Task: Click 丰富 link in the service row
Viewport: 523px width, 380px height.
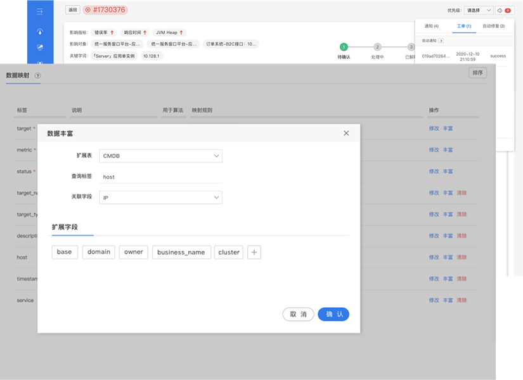Action: (448, 300)
